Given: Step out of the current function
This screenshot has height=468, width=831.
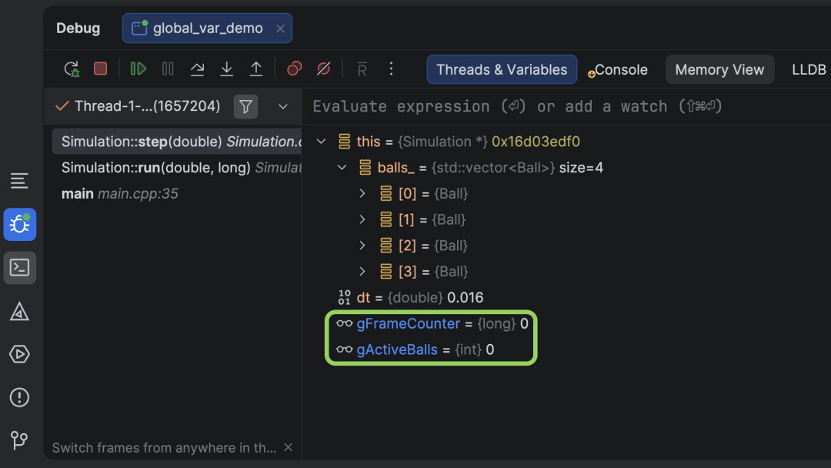Looking at the screenshot, I should click(x=256, y=69).
